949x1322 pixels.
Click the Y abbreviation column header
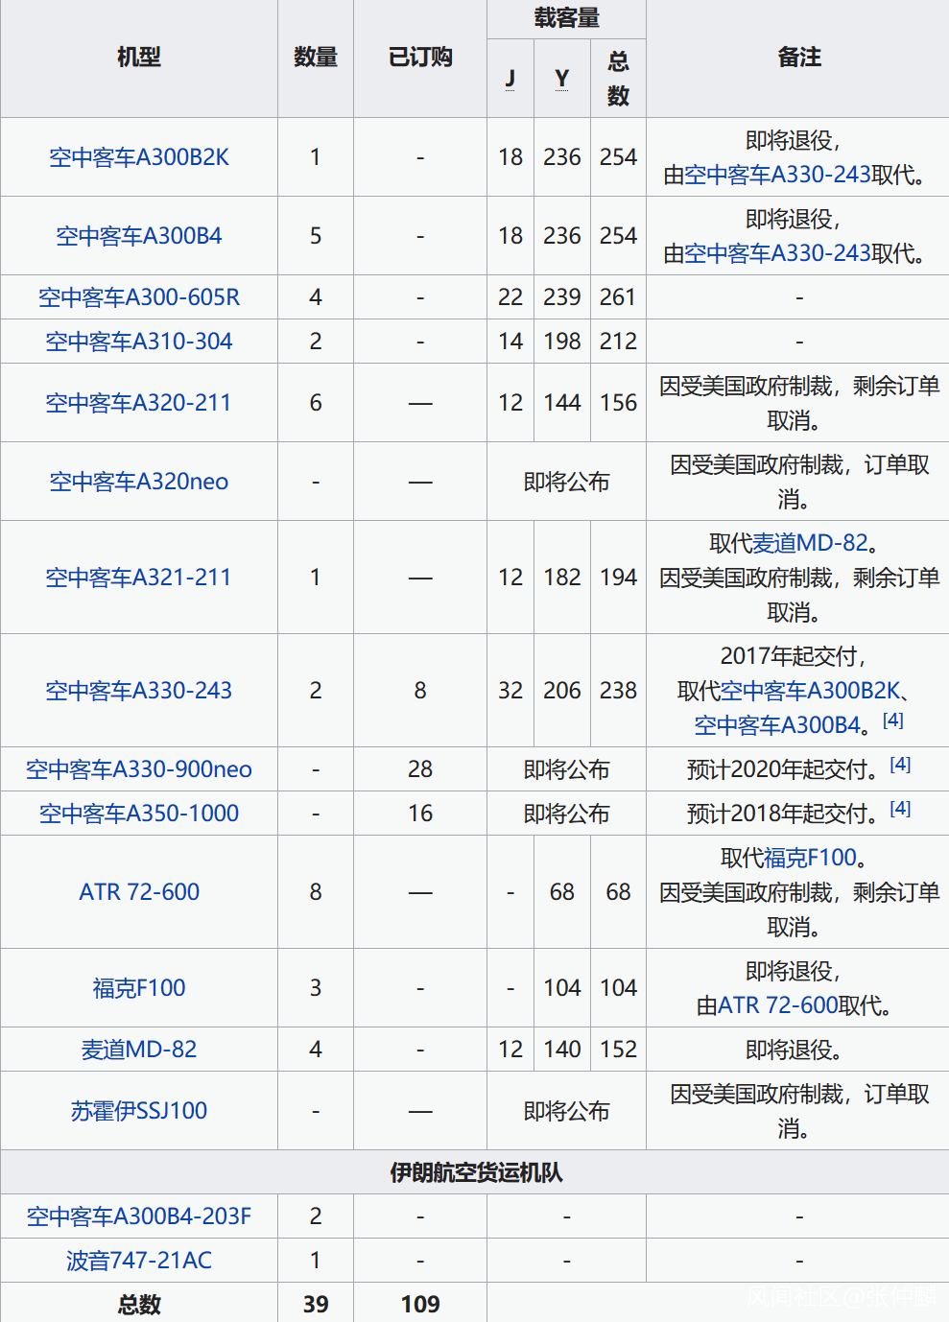(562, 79)
